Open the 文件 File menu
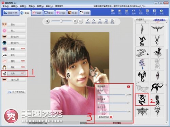170x127 pixels. coord(5,6)
